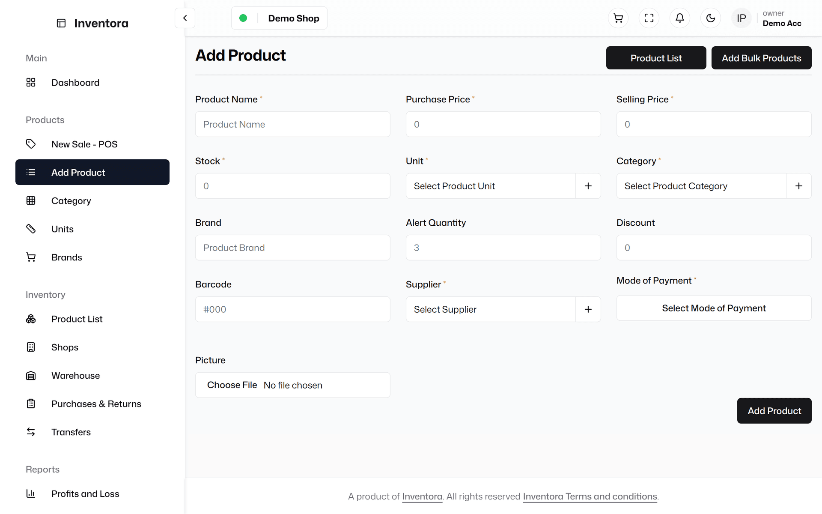Focus the Alert Quantity field
822x514 pixels.
[503, 248]
